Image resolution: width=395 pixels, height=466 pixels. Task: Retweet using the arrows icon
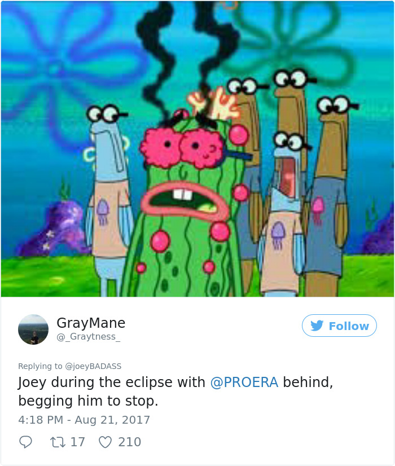coord(58,442)
